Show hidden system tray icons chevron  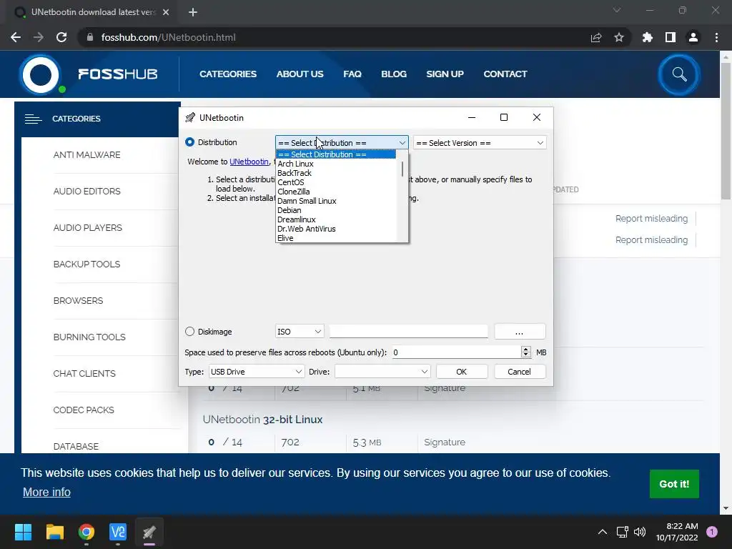(603, 532)
